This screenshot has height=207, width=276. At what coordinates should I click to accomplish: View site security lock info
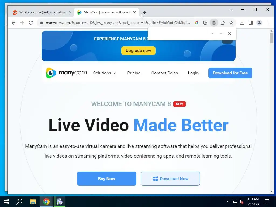click(x=42, y=23)
